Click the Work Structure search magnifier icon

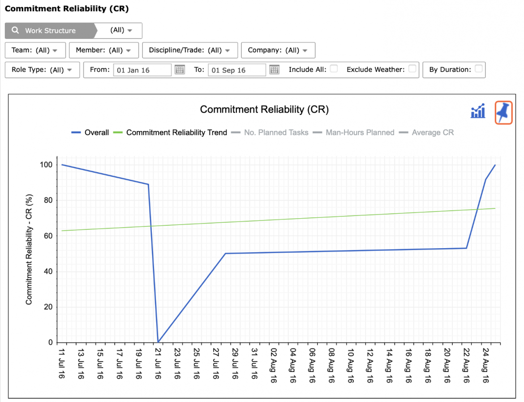(x=15, y=30)
